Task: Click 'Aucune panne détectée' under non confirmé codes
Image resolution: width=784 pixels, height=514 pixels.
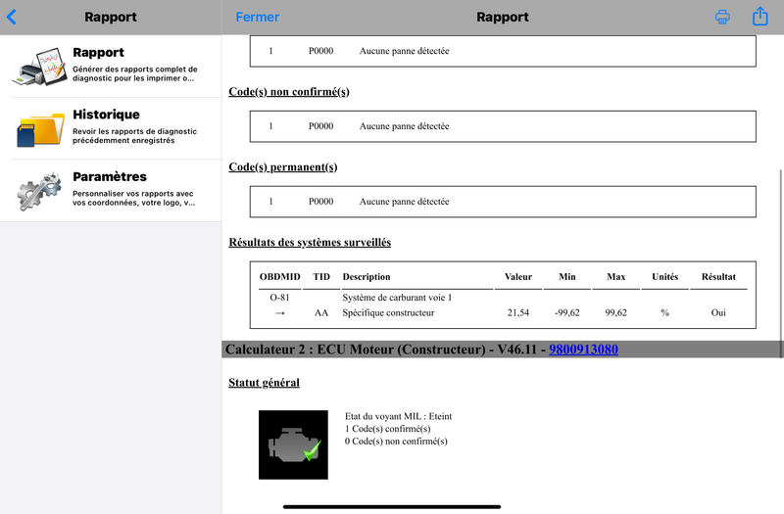Action: tap(405, 126)
